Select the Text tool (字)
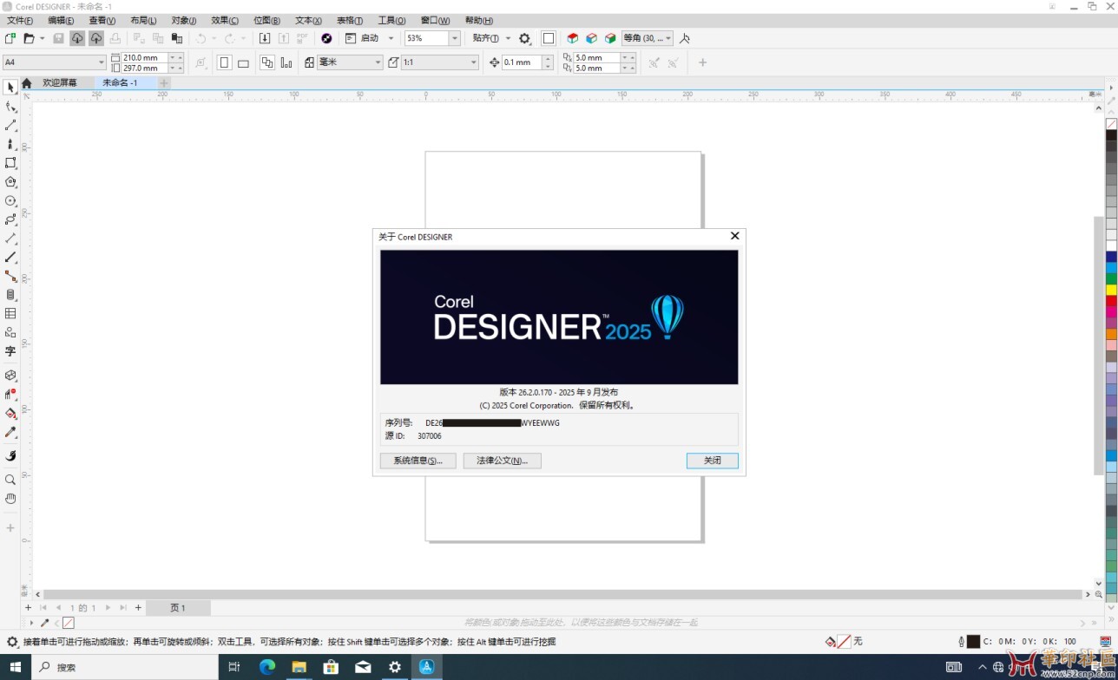 click(x=10, y=351)
